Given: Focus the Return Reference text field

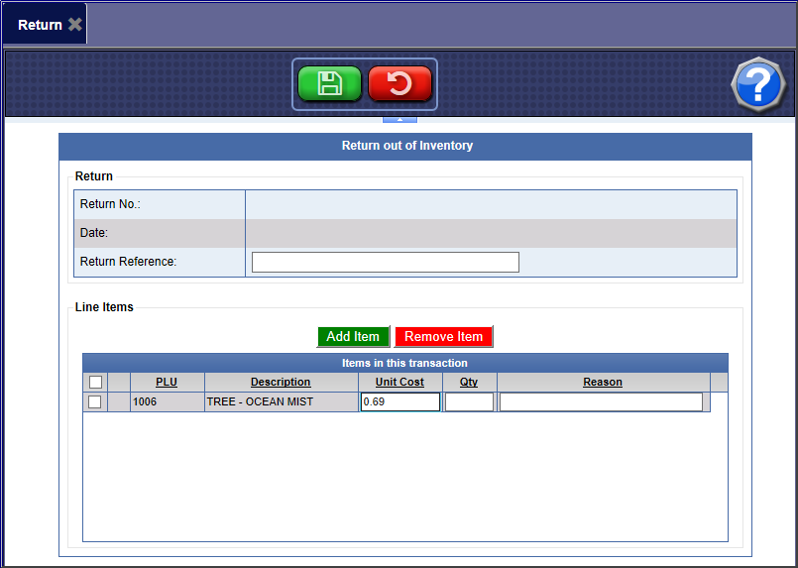Looking at the screenshot, I should pyautogui.click(x=385, y=262).
